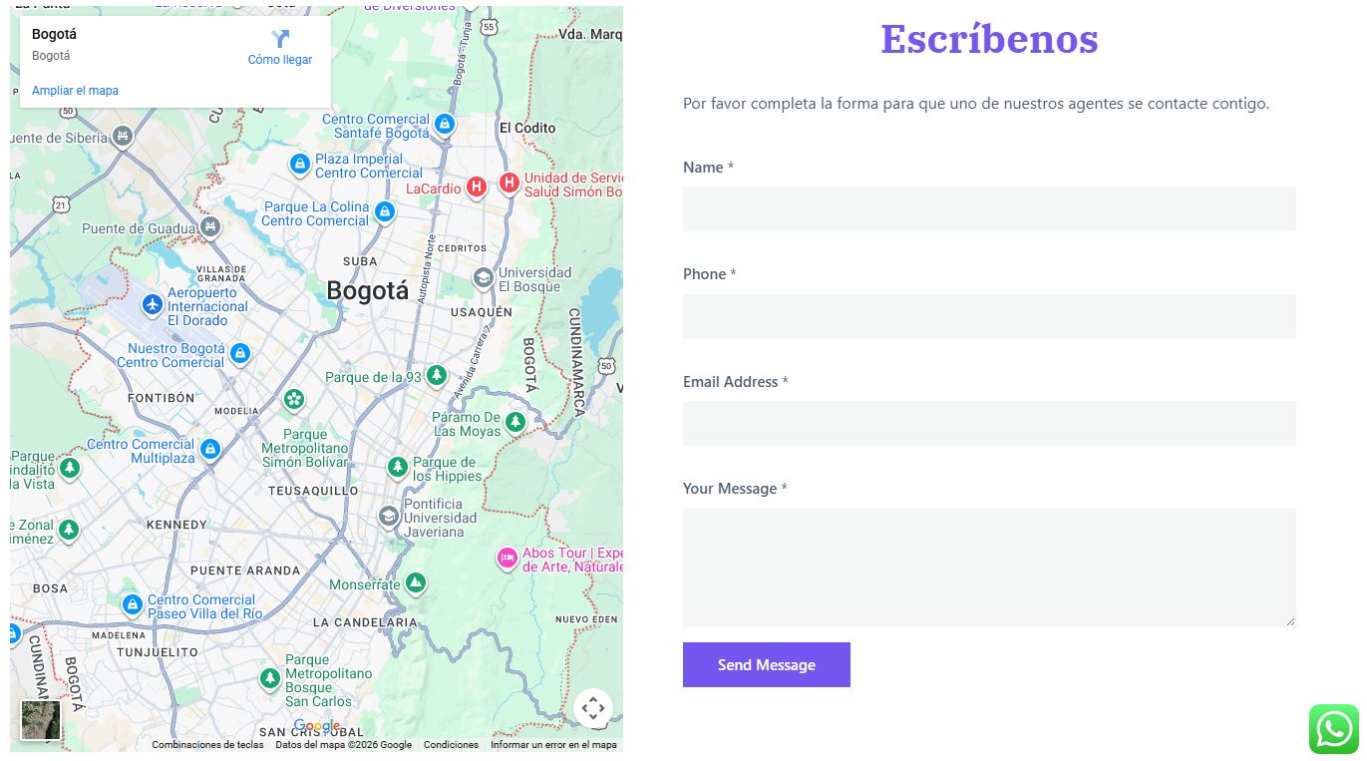Focus the Phone input field

[989, 316]
